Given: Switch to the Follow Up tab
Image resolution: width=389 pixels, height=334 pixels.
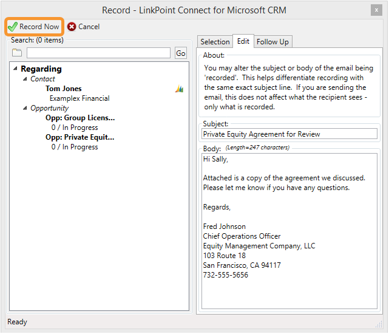Looking at the screenshot, I should [x=272, y=42].
